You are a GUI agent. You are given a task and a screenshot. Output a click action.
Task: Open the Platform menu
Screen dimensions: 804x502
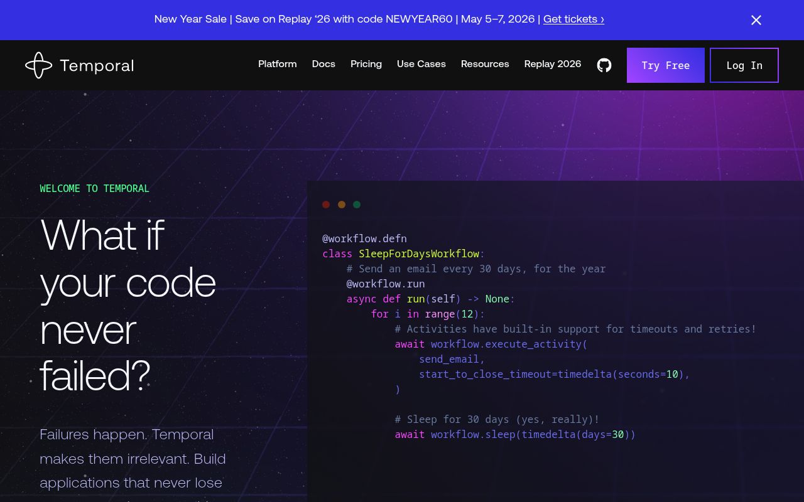point(278,64)
